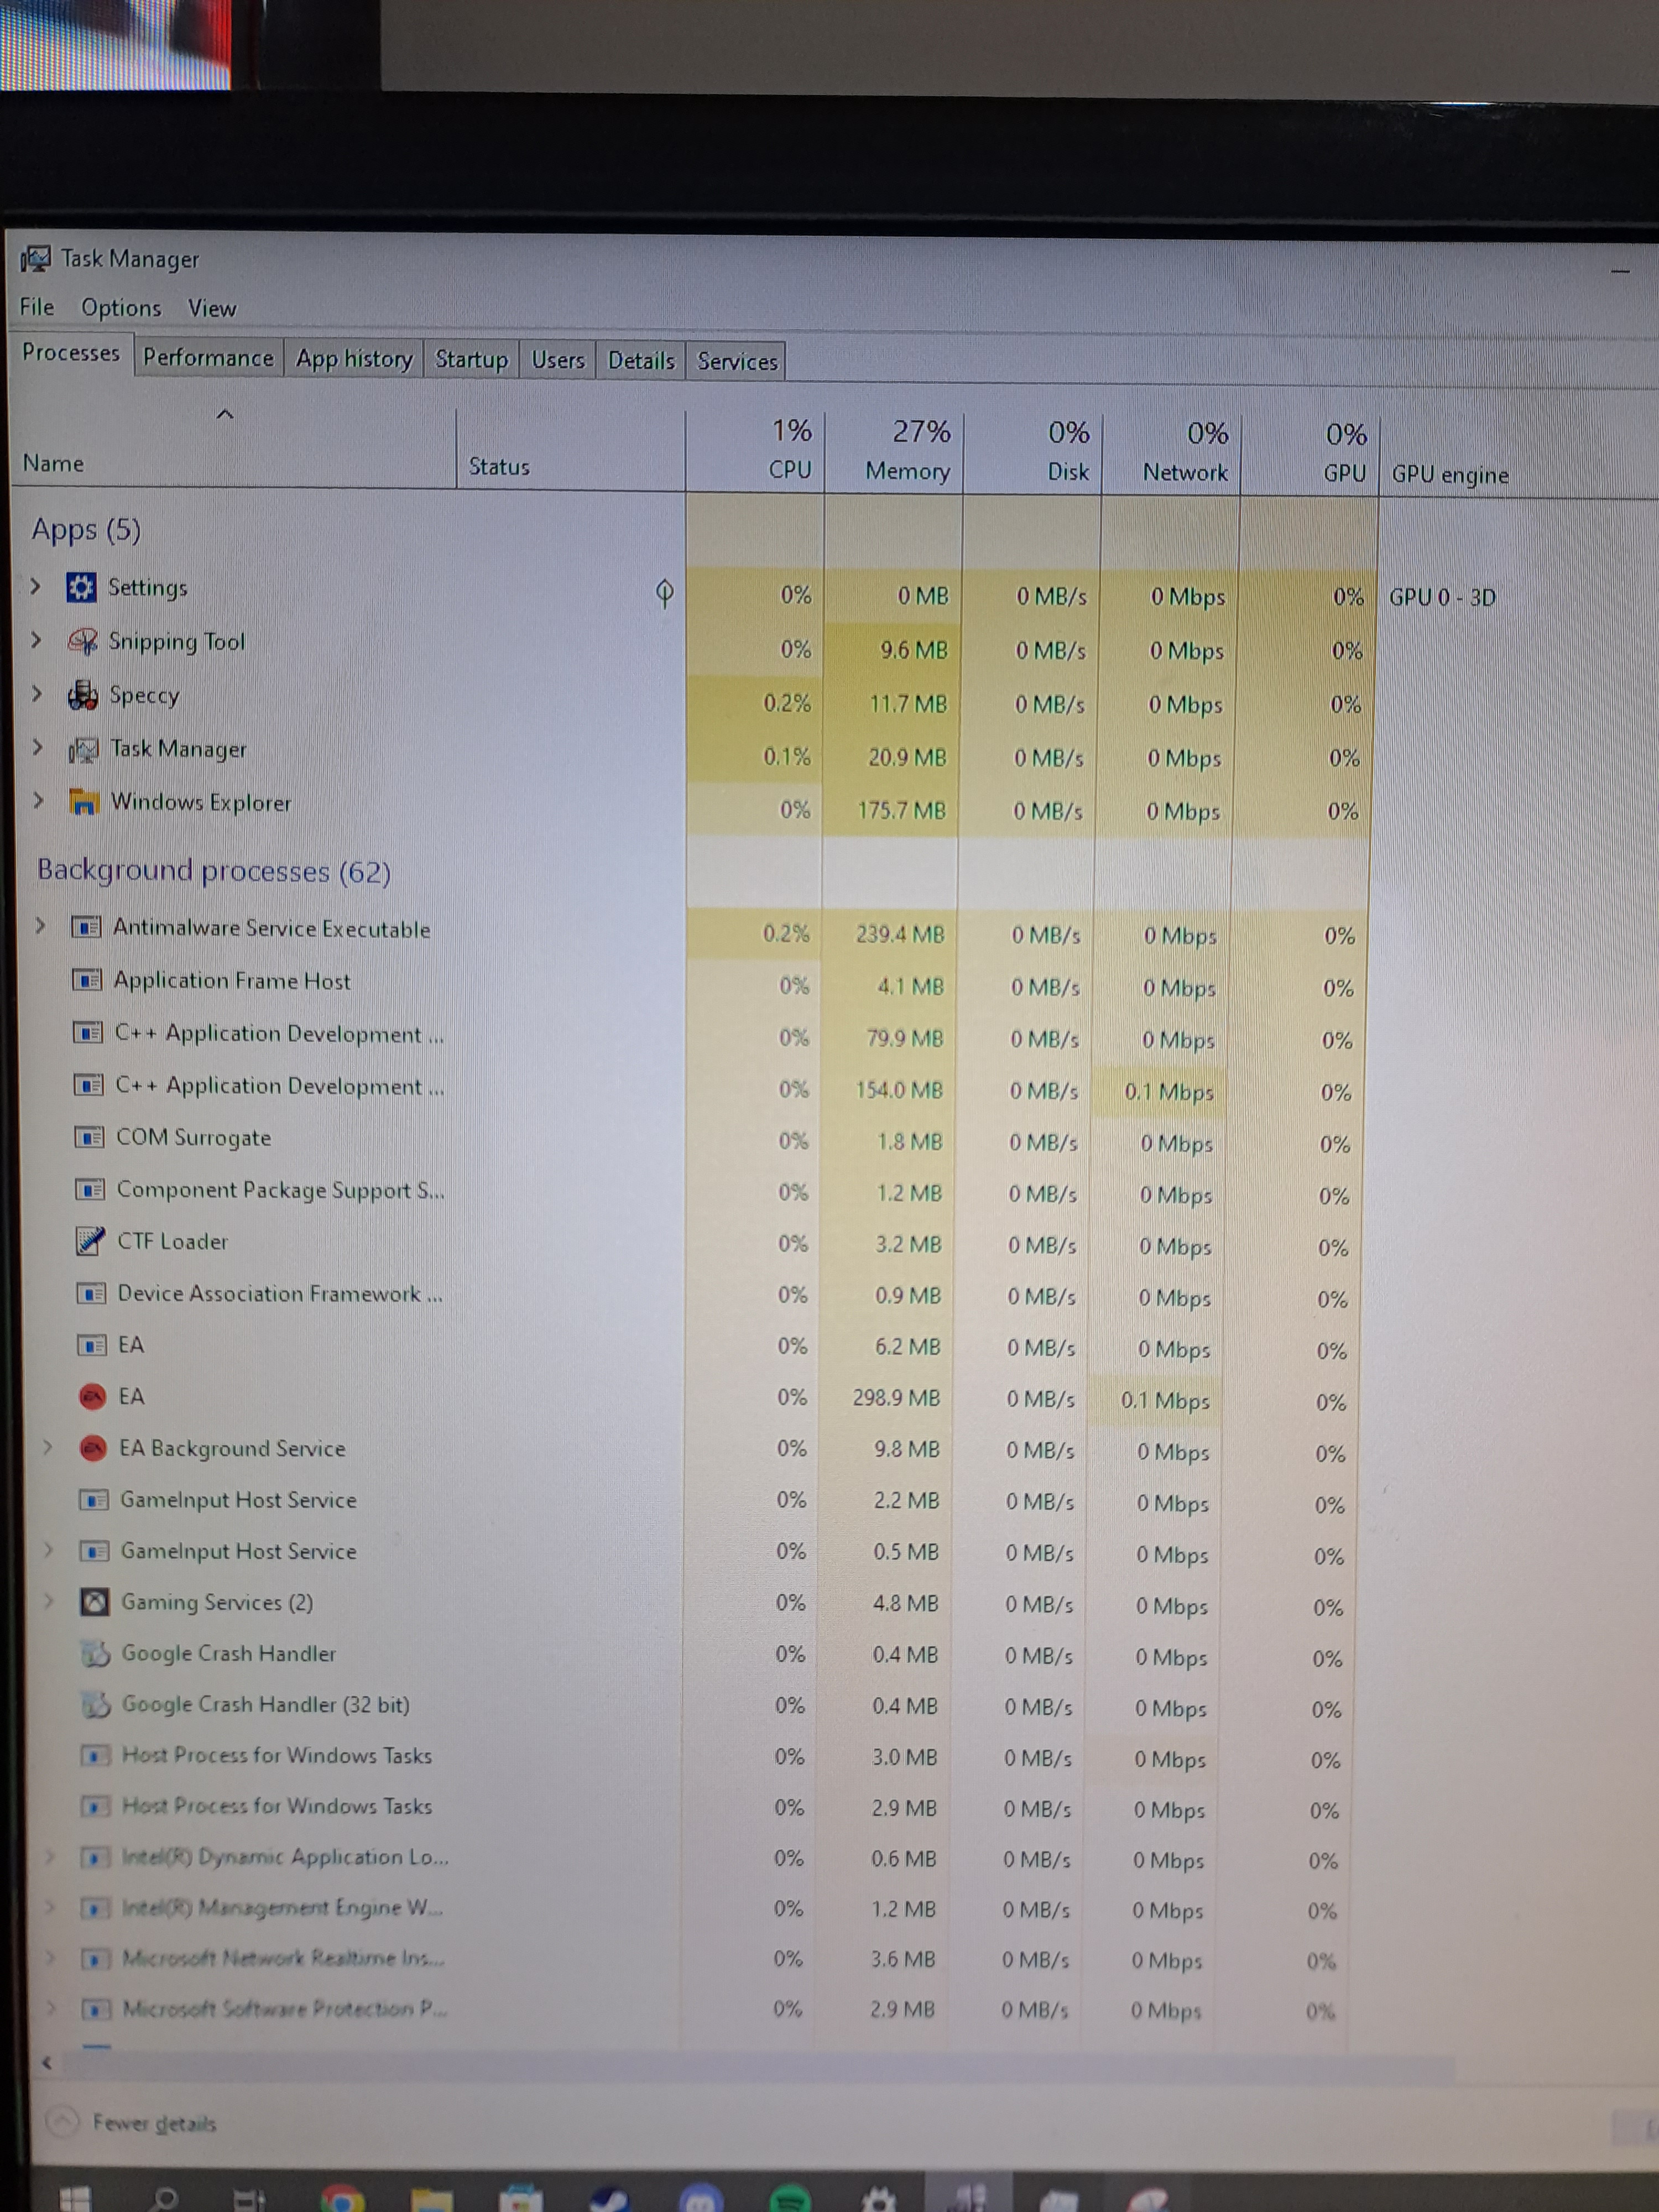
Task: Sort by the Disk column header
Action: pos(1032,452)
